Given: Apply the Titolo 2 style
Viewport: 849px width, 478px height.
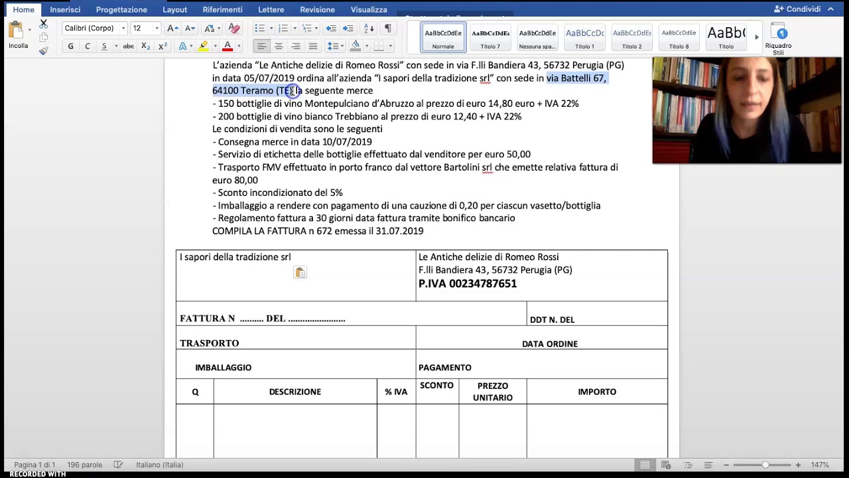Looking at the screenshot, I should point(631,37).
